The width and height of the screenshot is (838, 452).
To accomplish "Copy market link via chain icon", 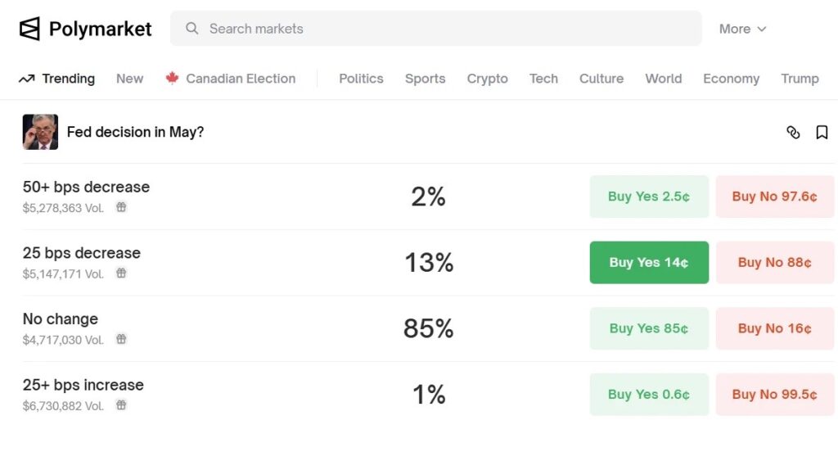I will point(793,133).
